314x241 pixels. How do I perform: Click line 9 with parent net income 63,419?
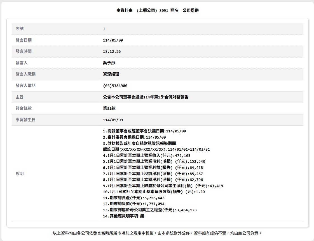tap(163, 186)
